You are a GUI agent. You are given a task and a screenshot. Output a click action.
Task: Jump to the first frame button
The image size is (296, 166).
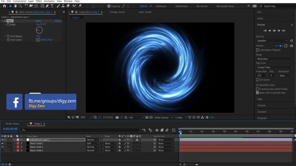[265, 31]
